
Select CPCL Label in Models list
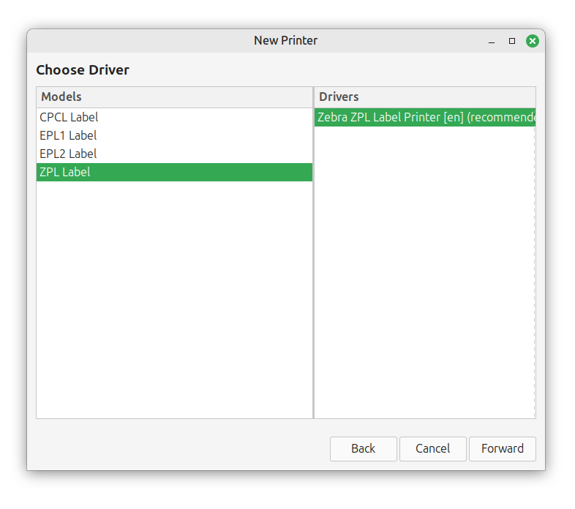click(69, 117)
